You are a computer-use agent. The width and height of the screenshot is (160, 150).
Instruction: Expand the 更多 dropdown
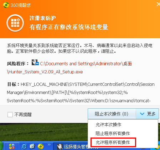coord(148,114)
